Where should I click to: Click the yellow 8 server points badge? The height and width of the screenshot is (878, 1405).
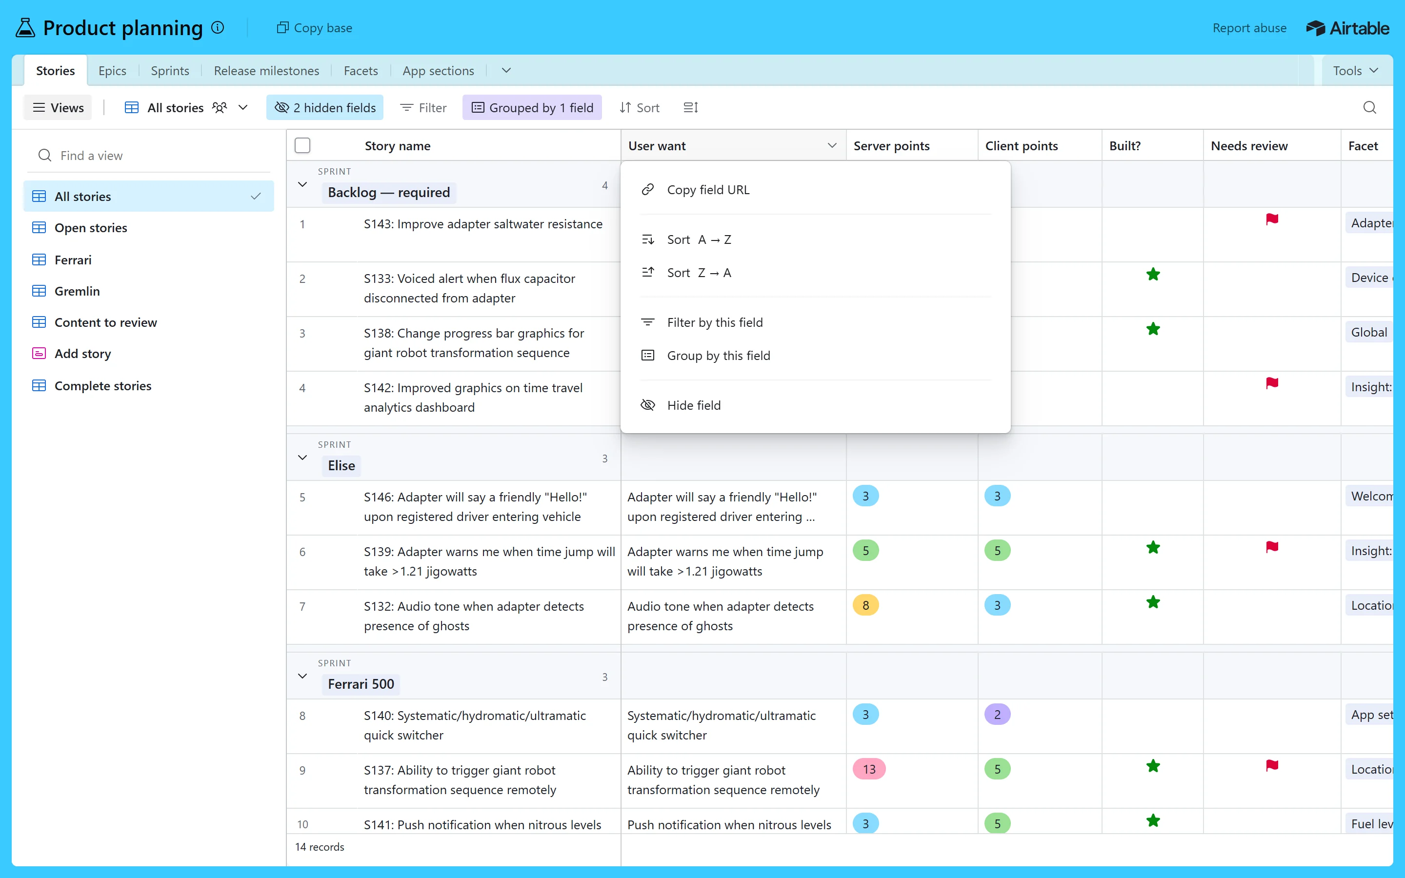865,605
